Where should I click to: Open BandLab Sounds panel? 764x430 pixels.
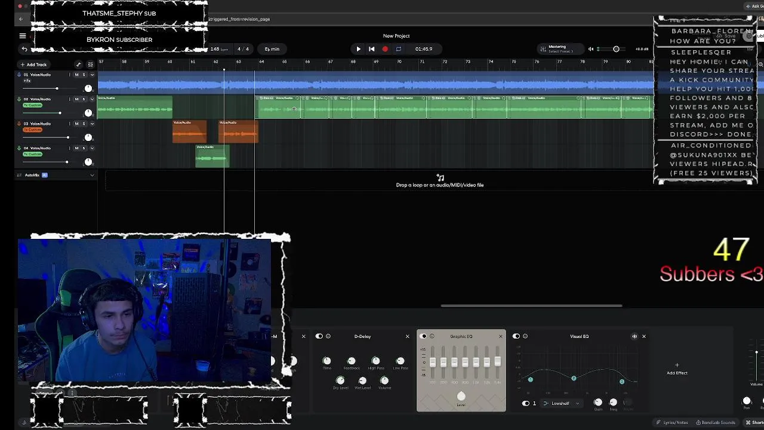click(716, 422)
